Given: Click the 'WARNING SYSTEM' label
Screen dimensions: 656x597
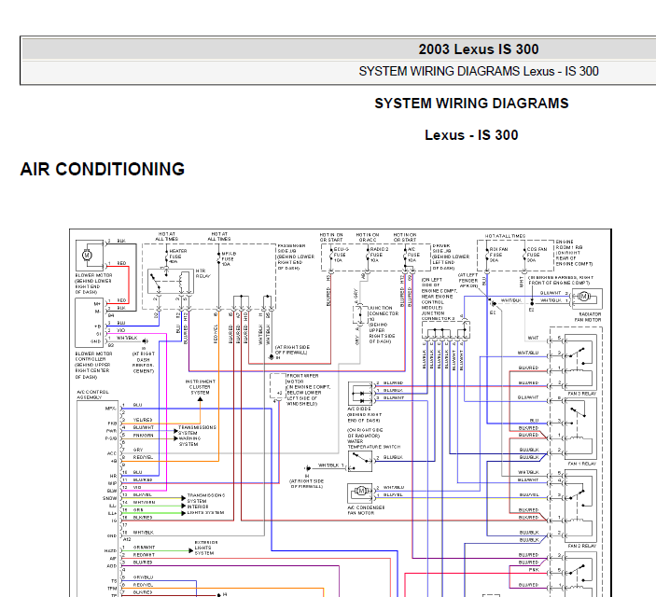Looking at the screenshot, I should [x=189, y=441].
